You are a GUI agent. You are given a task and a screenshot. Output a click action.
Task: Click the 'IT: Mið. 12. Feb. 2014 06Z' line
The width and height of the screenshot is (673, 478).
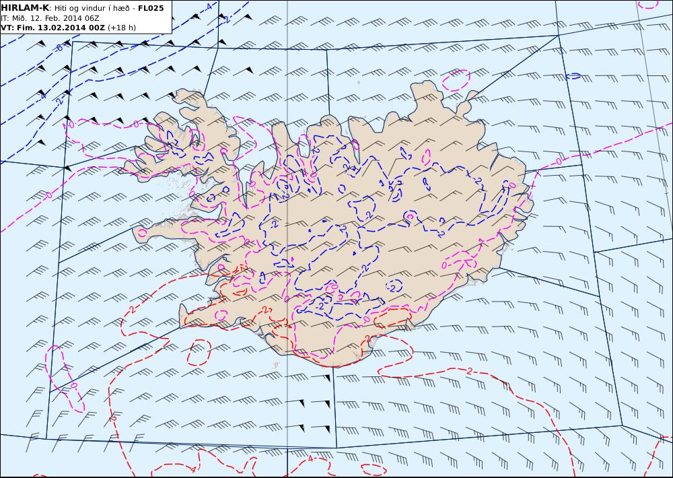[50, 18]
